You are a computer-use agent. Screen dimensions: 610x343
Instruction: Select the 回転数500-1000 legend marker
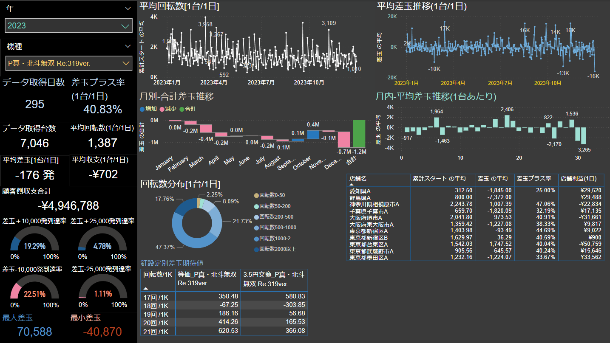pyautogui.click(x=256, y=228)
